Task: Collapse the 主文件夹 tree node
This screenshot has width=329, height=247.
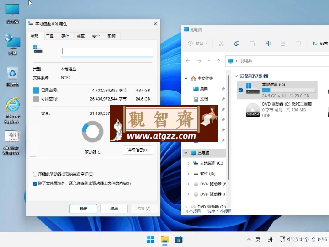Action: (186, 78)
